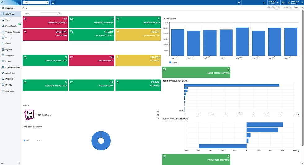Click the negative bar in Overdue Customers
Screen dimensions: 304x165
(223, 146)
